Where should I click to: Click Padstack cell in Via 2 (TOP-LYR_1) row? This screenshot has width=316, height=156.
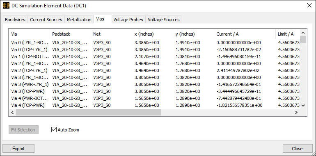[x=70, y=70]
